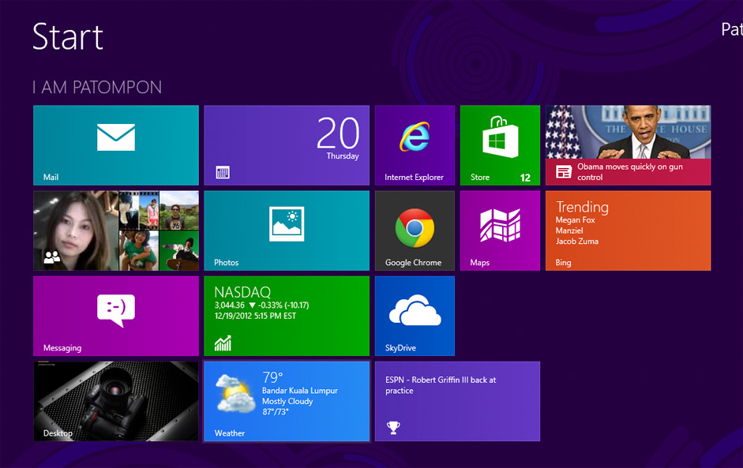Open the People tile with photo collage
Viewport: 743px width, 468px height.
coord(116,230)
